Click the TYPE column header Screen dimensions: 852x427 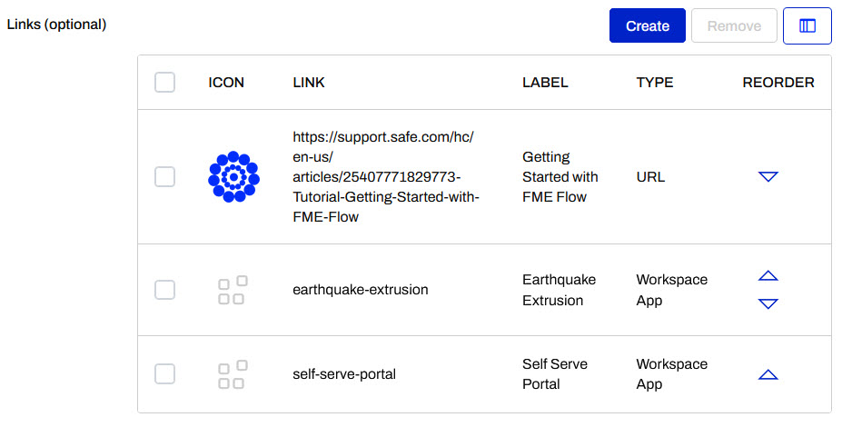[655, 83]
